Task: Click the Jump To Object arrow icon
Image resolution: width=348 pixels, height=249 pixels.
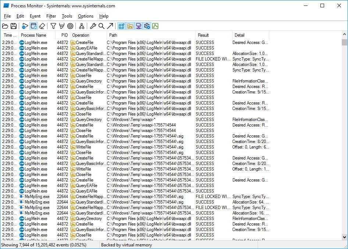Action: pyautogui.click(x=110, y=26)
